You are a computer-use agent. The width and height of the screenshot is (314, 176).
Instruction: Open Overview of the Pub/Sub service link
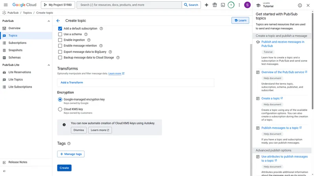(284, 72)
